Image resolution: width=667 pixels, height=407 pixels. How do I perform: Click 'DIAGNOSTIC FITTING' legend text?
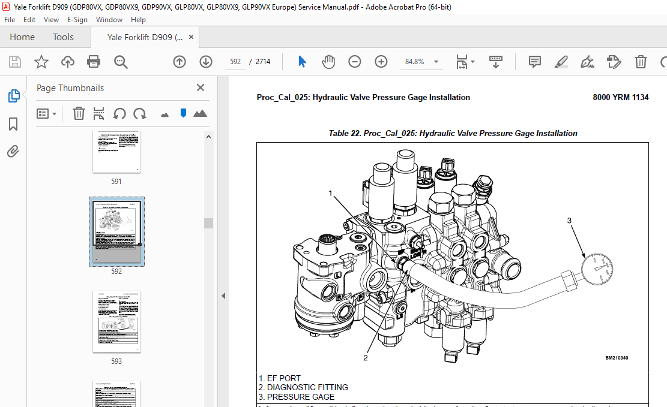(x=307, y=387)
